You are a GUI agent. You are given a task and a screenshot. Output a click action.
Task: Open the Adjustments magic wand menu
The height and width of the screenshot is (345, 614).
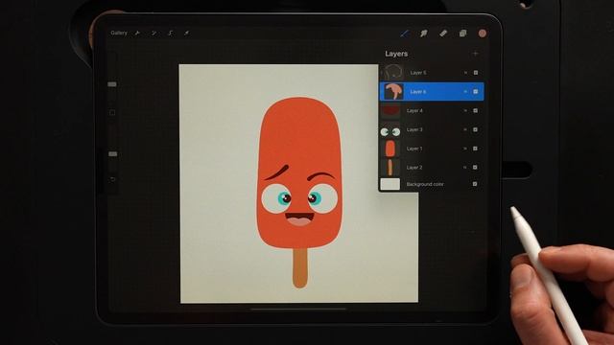pos(153,34)
